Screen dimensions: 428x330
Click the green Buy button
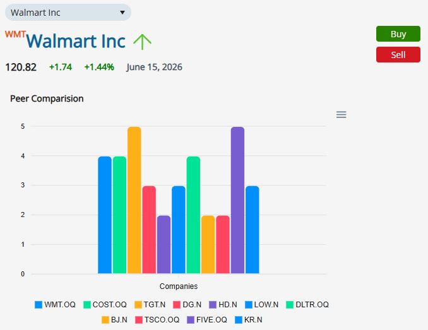[x=398, y=34]
